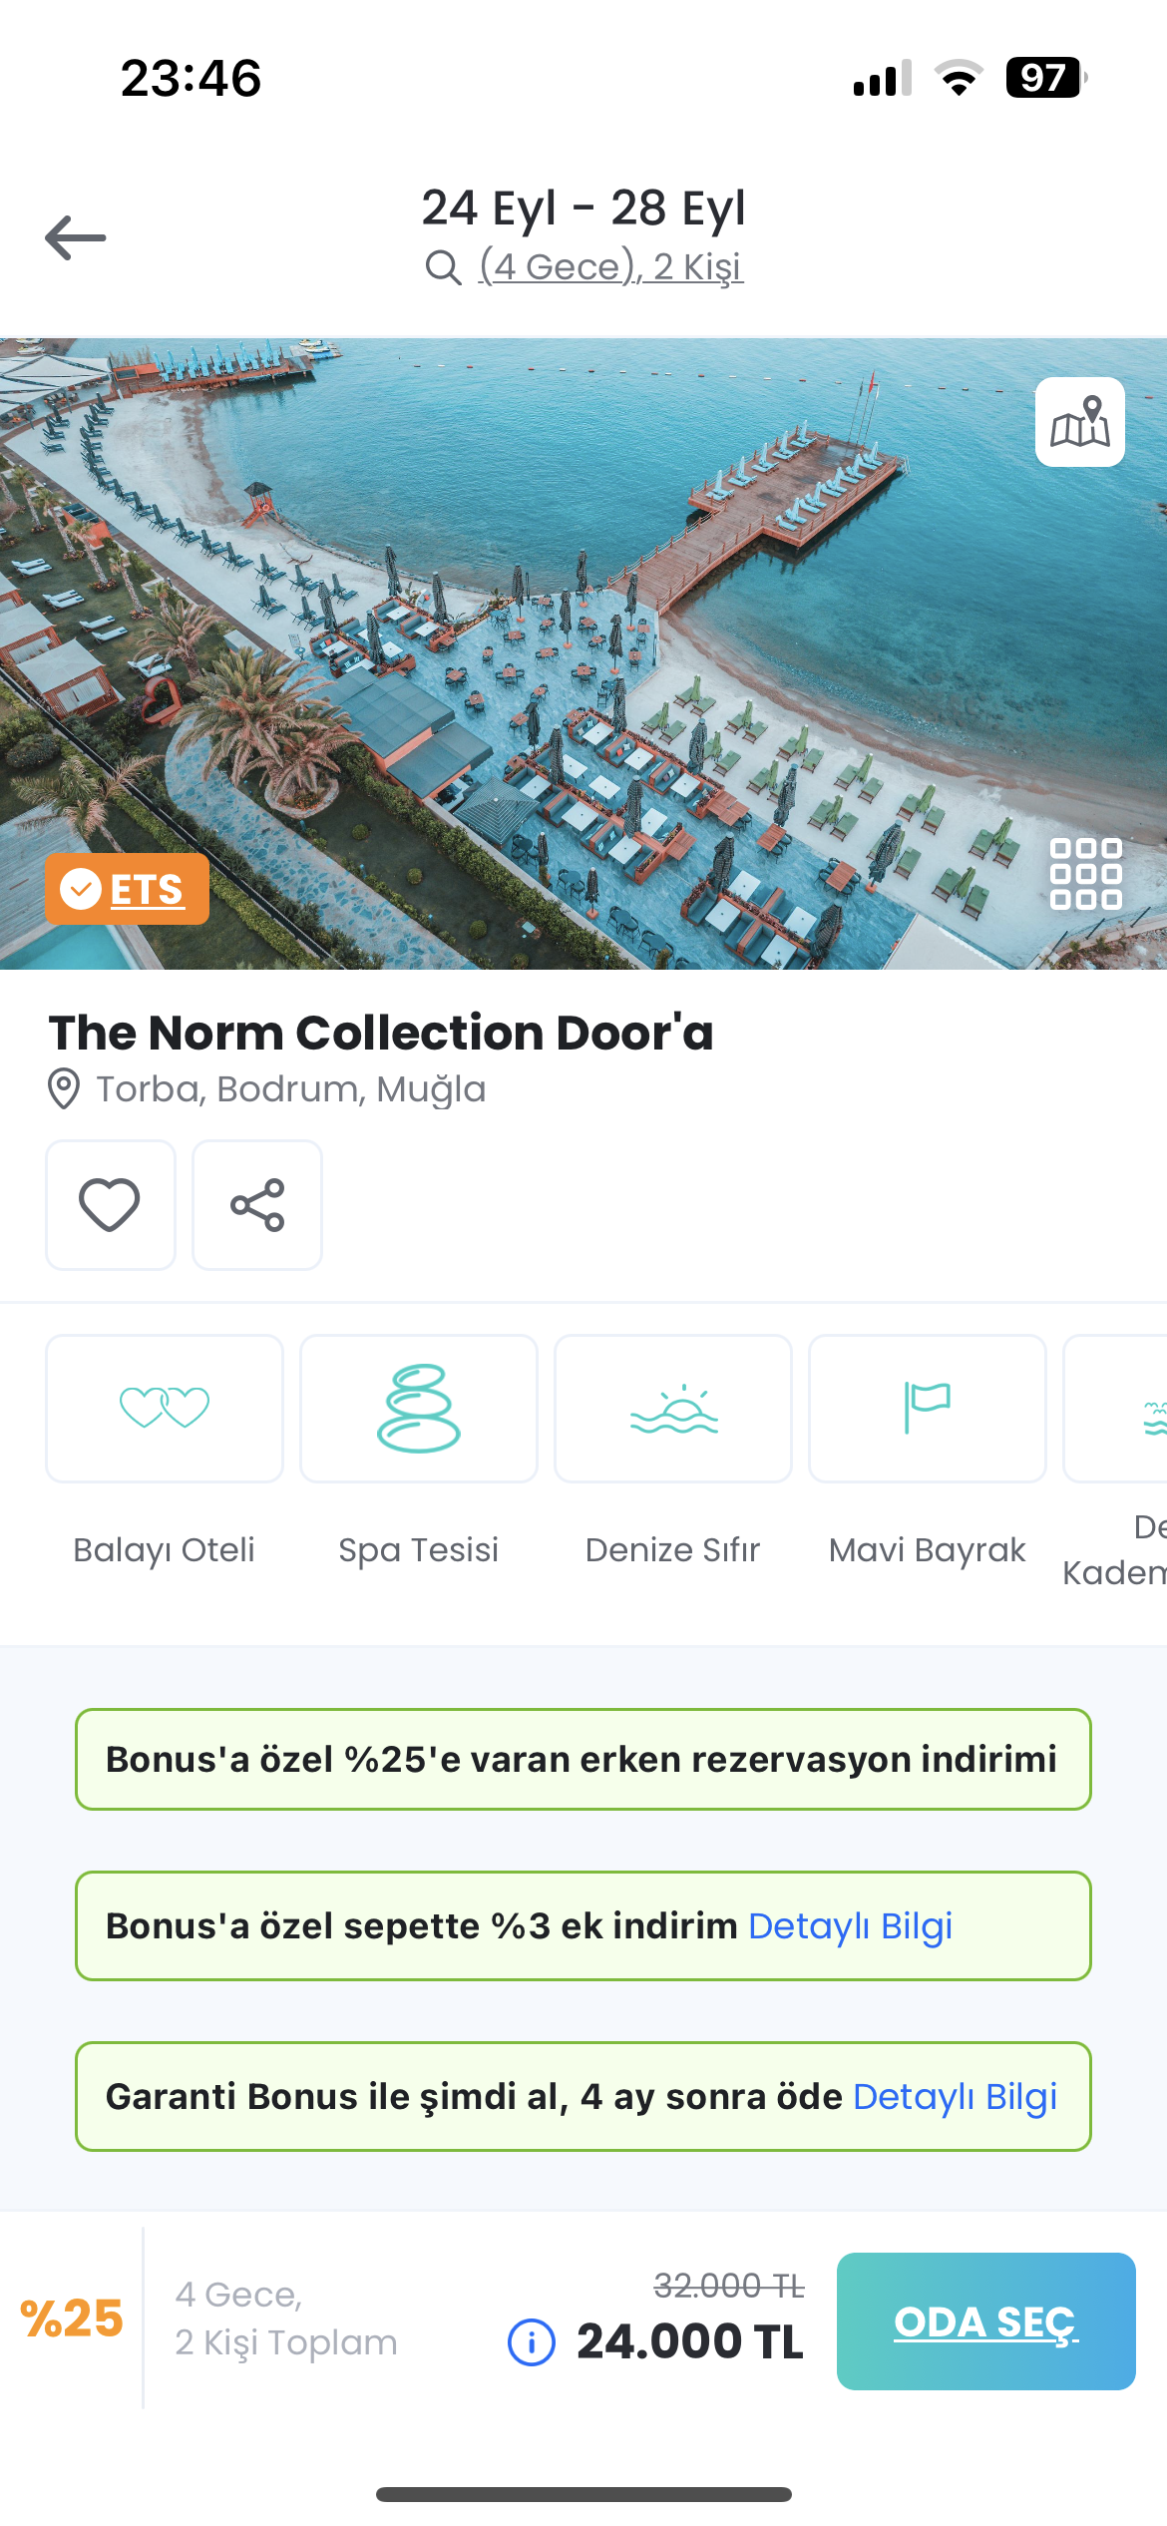The width and height of the screenshot is (1167, 2526).
Task: Tap the Mavi Bayrak flag icon
Action: coord(928,1409)
